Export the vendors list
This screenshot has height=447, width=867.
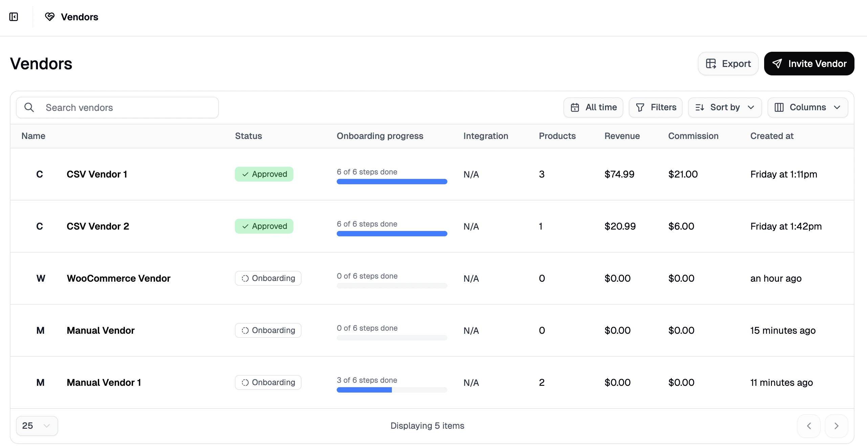[x=728, y=64]
